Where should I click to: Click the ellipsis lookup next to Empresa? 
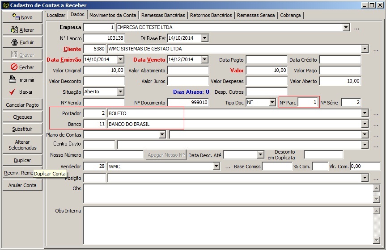click(x=357, y=28)
